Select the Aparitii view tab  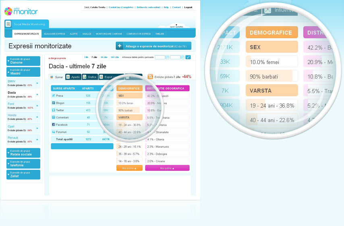73,77
